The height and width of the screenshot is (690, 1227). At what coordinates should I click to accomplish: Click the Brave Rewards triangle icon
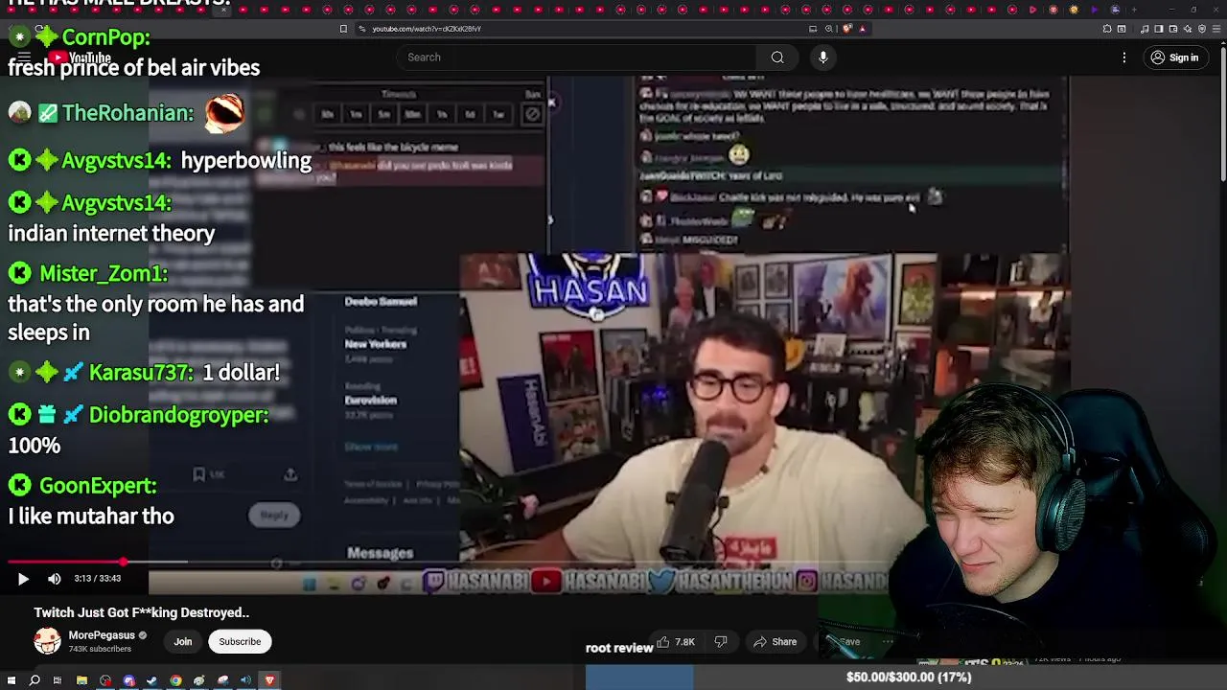point(863,29)
